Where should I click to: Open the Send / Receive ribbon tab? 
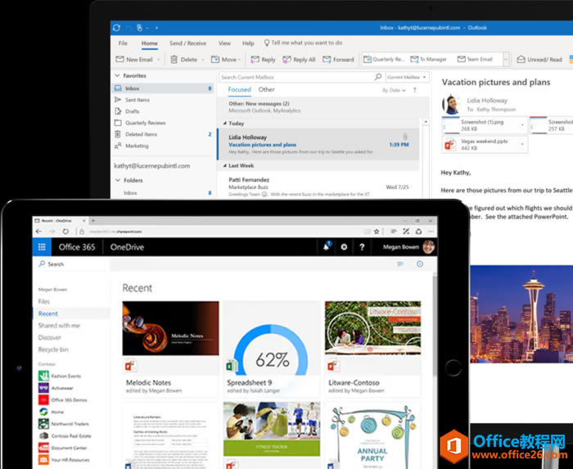(187, 43)
